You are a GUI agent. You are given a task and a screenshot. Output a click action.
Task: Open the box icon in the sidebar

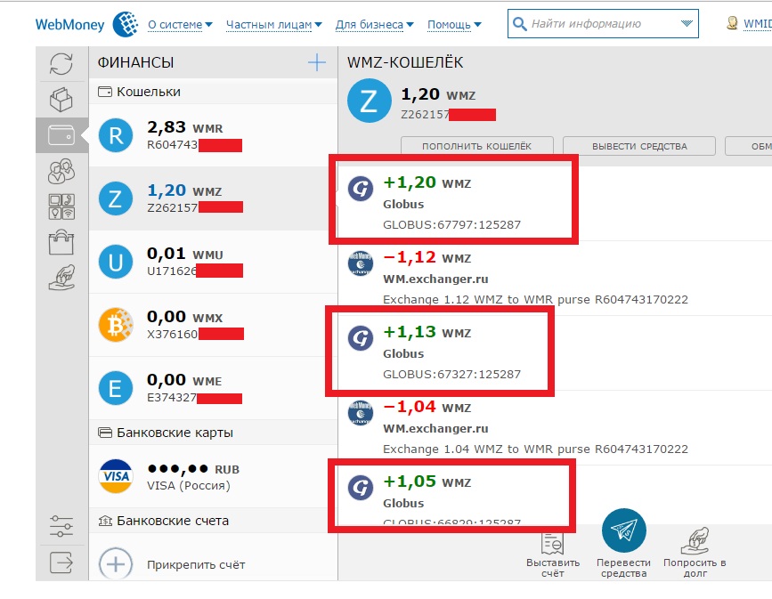point(61,100)
